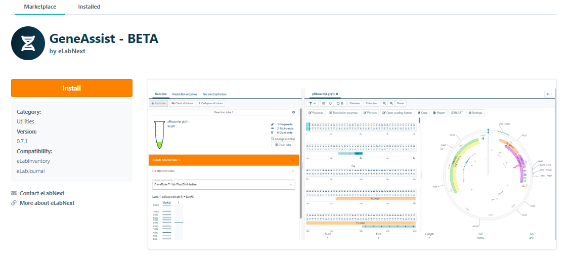Collapse the Result: Reaction tube 1 panel
Viewport: 570px width, 257px height.
click(x=293, y=160)
